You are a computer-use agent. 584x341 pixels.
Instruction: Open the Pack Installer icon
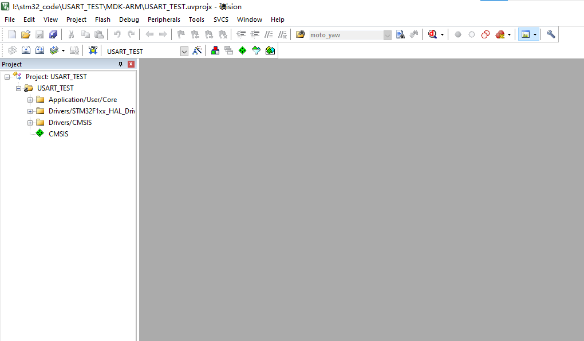coord(270,50)
